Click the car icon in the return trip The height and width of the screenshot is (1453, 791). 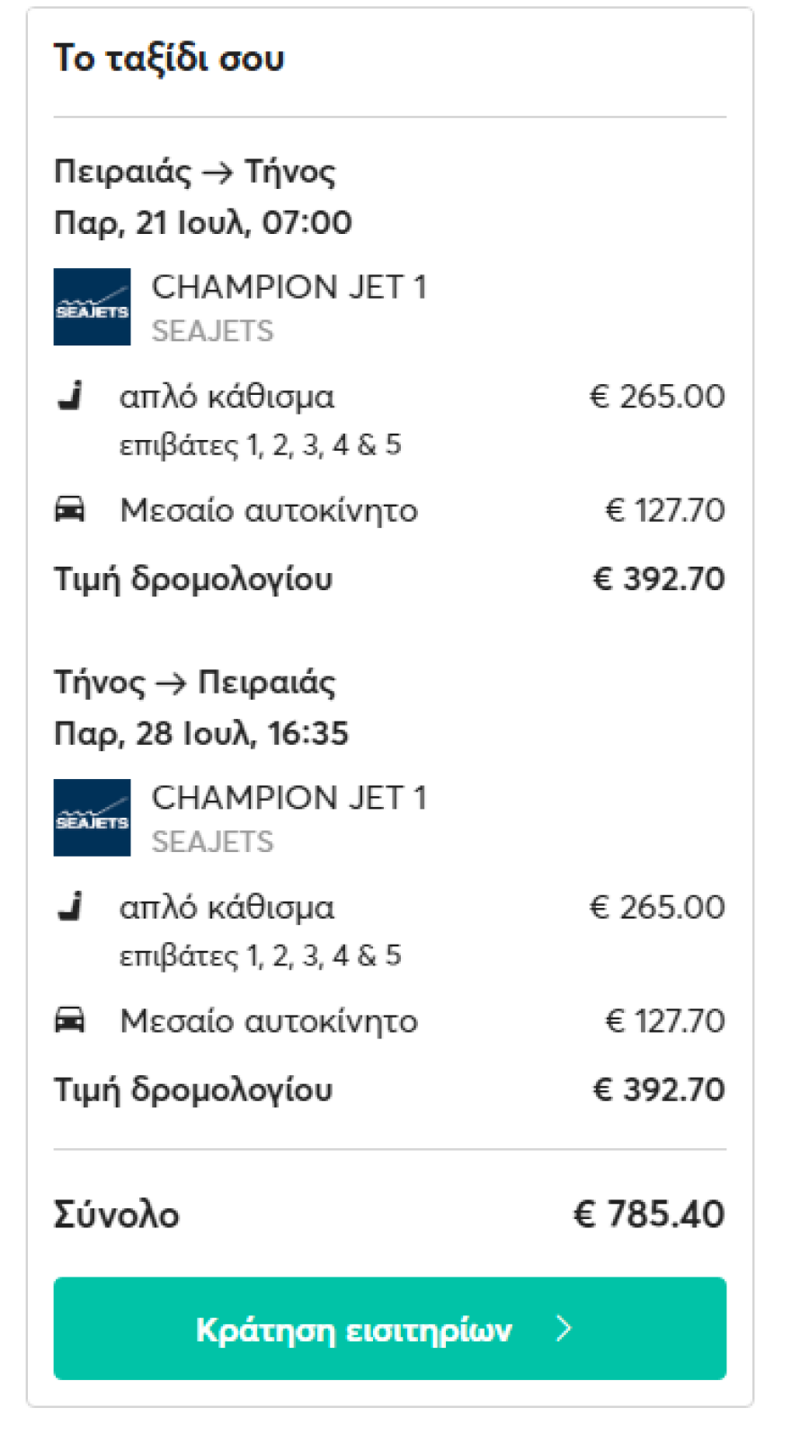(x=70, y=1020)
